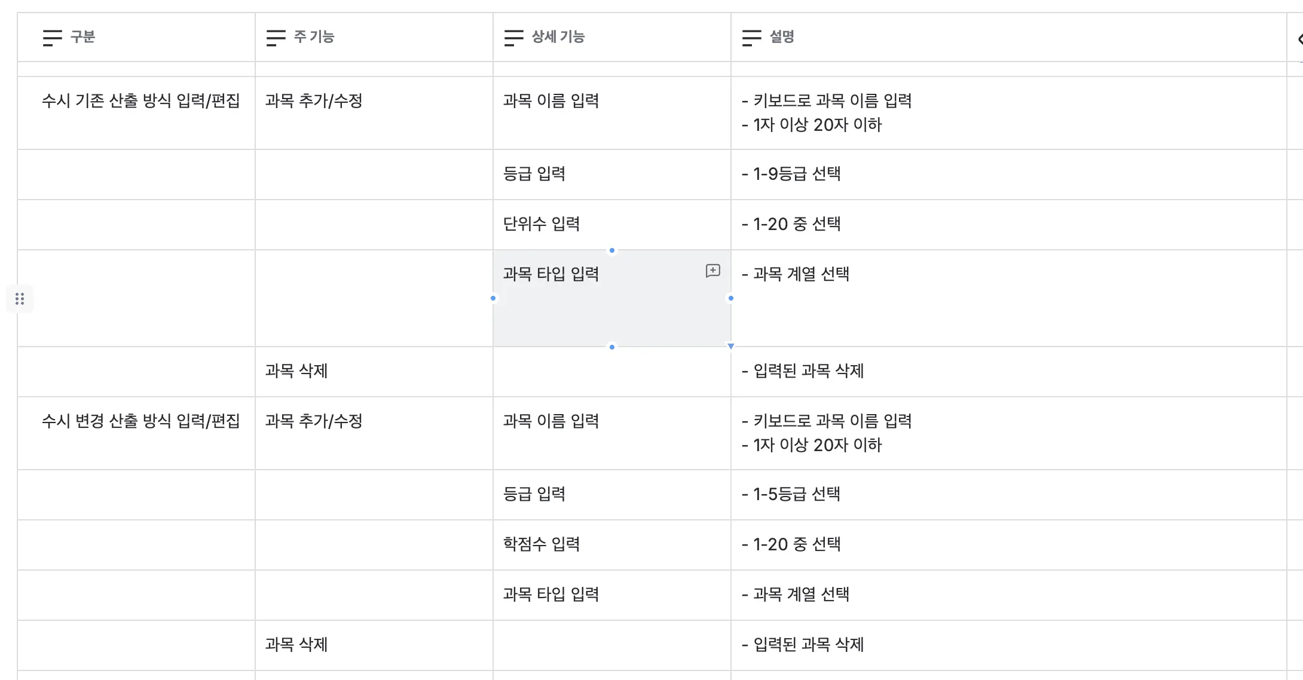Image resolution: width=1303 pixels, height=680 pixels.
Task: Add a comment on the selected cell
Action: coord(712,271)
